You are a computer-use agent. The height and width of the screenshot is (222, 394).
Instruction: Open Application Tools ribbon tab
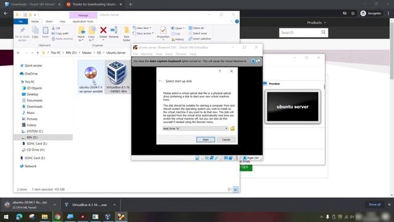(83, 22)
